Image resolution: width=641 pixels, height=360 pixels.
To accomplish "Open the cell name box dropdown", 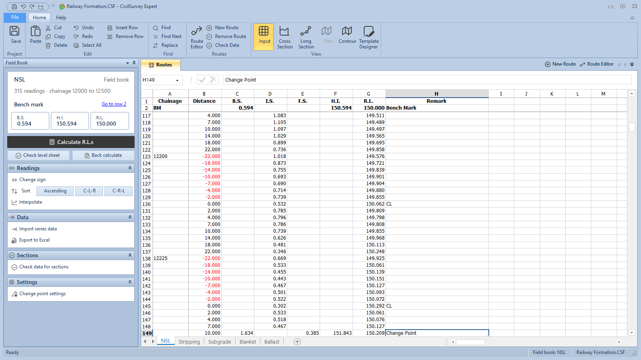I will coord(177,80).
